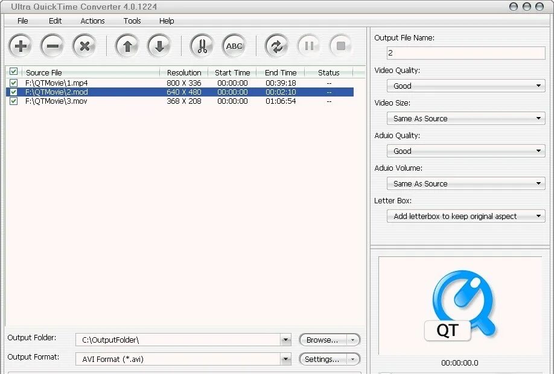554x374 pixels.
Task: Open the Video Size dropdown
Action: [466, 118]
